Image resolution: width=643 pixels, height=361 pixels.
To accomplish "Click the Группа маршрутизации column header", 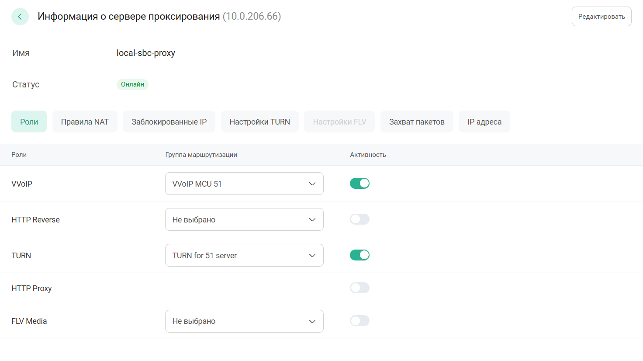I will click(201, 155).
